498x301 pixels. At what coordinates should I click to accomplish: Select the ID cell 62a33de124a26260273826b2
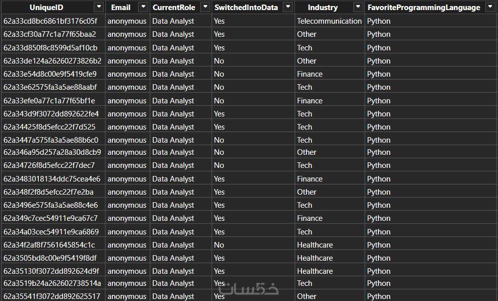tap(52, 61)
